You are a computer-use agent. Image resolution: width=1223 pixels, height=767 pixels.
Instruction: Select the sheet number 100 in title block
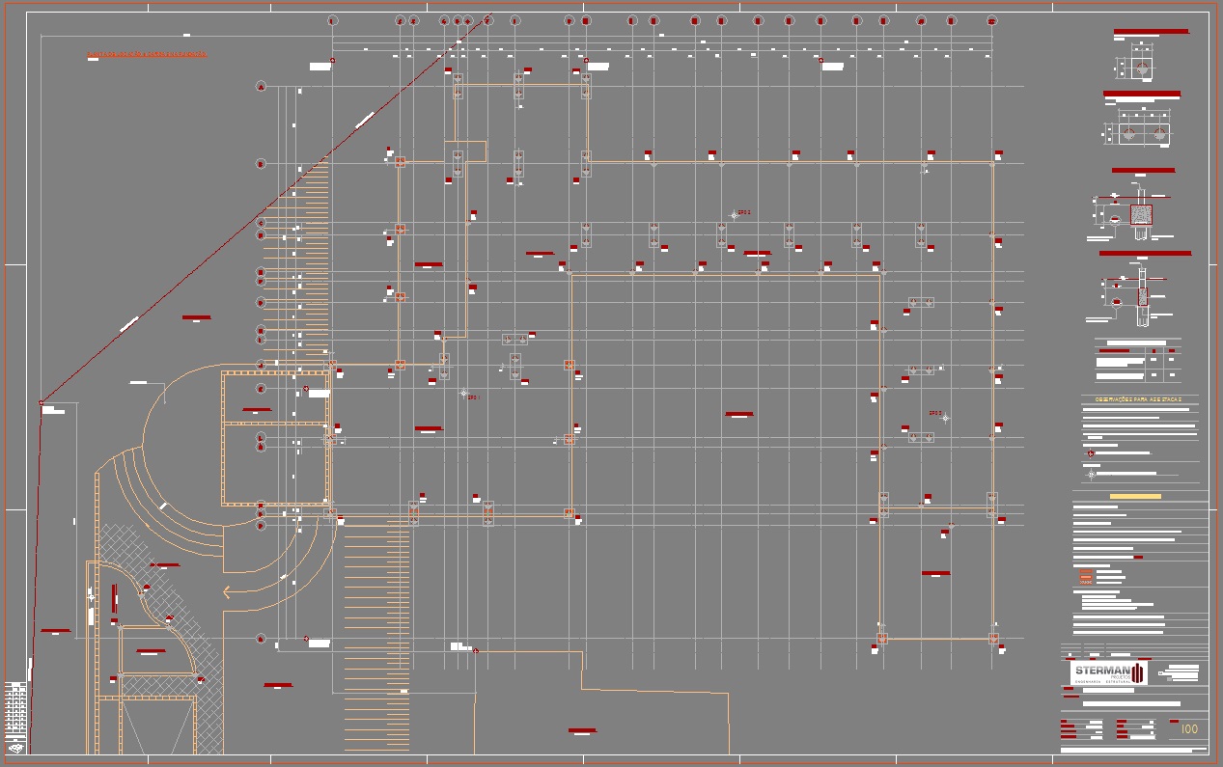point(1189,729)
